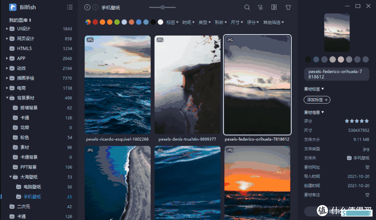Expand the 插画手绘 folder arrow
The image size is (376, 220).
tap(7, 78)
